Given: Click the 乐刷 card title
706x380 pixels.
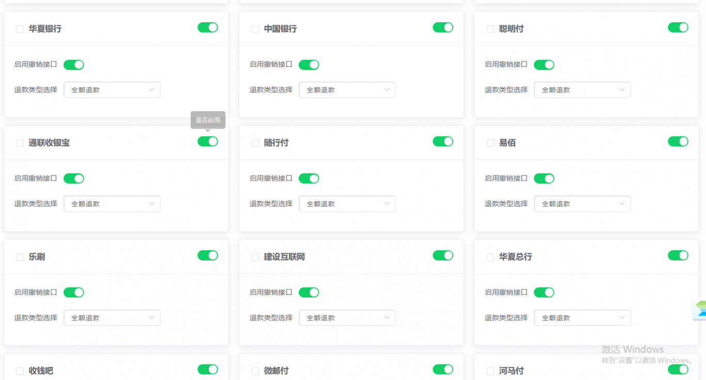Looking at the screenshot, I should coord(37,257).
